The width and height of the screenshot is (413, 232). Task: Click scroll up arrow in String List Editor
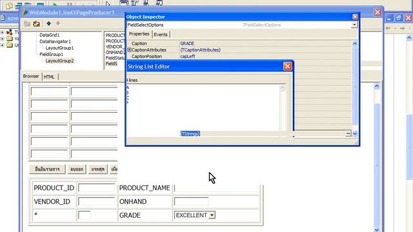click(x=283, y=88)
